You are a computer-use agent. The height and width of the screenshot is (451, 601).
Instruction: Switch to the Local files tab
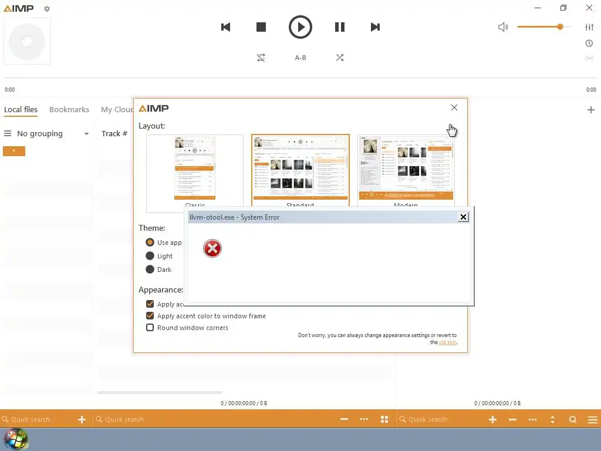21,110
